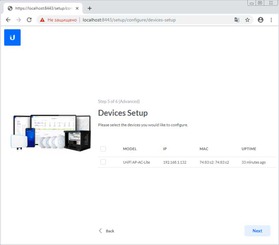Click the "33 minutes ago" uptime cell
Image resolution: width=279 pixels, height=245 pixels.
point(254,162)
